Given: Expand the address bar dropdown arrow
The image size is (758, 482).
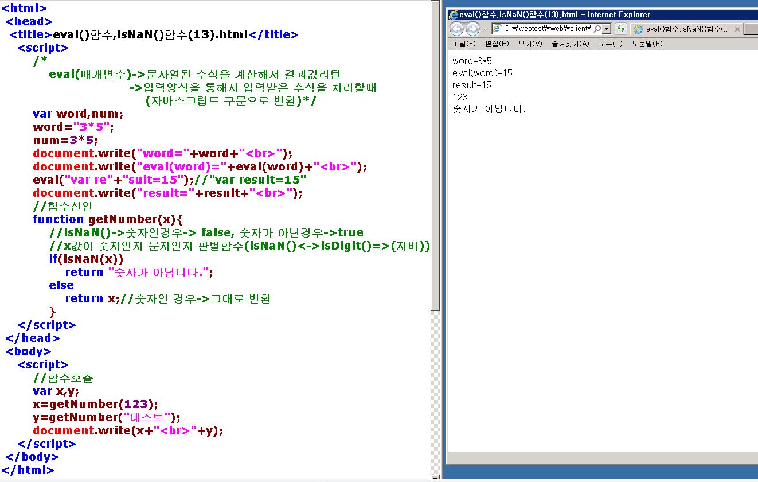Looking at the screenshot, I should (607, 29).
